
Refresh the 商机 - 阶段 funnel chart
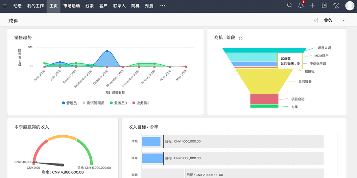click(x=241, y=38)
